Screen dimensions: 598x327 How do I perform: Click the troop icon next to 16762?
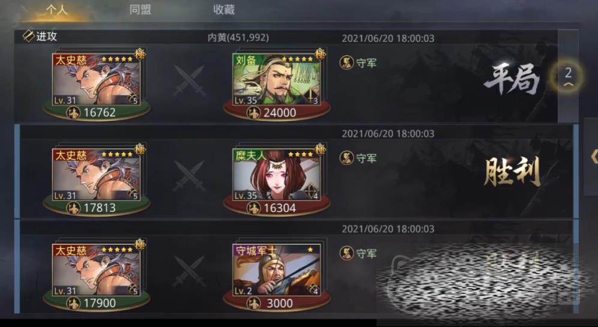pos(73,113)
